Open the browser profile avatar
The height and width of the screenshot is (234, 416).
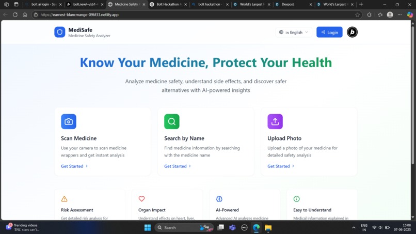pyautogui.click(x=390, y=14)
